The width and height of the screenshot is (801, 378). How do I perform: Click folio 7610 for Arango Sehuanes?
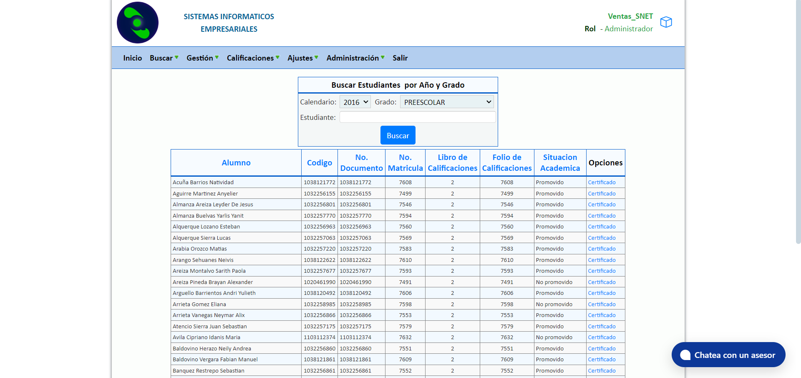507,260
